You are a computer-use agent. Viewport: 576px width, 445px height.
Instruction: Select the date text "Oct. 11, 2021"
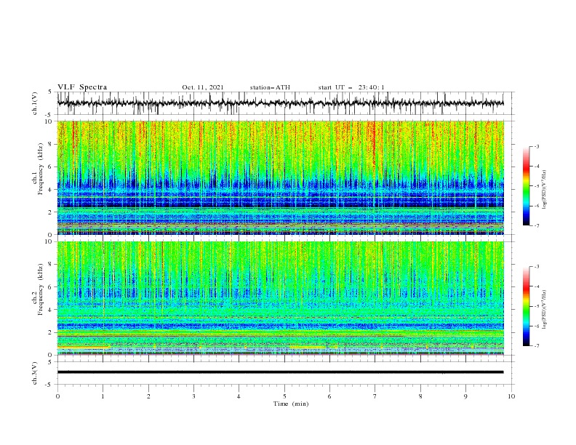coord(203,87)
